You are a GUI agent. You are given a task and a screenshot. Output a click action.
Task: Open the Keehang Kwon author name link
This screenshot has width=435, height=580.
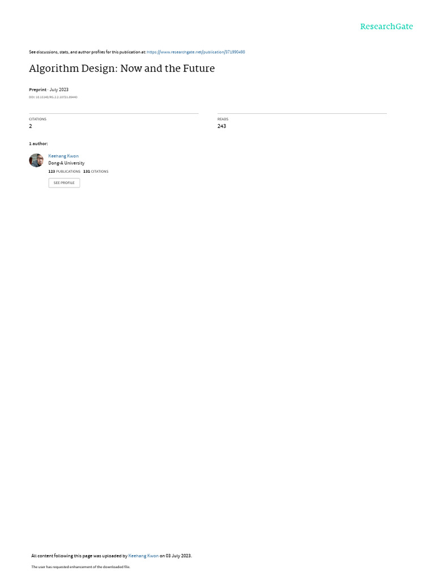point(63,156)
